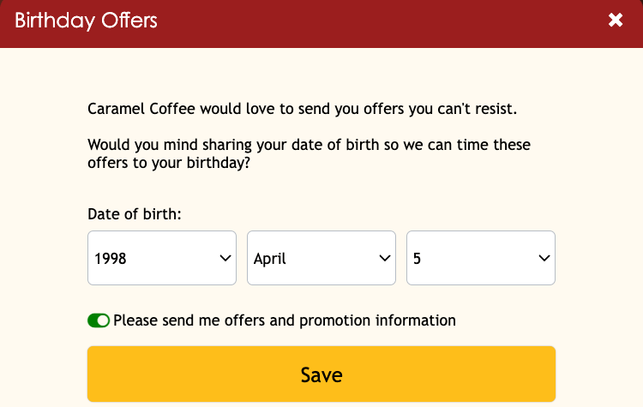Close the Birthday Offers dialog
The image size is (643, 407).
pyautogui.click(x=616, y=21)
